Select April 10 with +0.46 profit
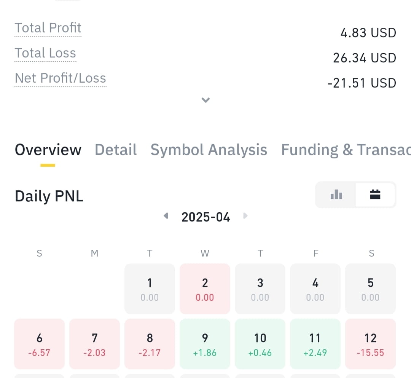411x378 pixels. coord(260,344)
